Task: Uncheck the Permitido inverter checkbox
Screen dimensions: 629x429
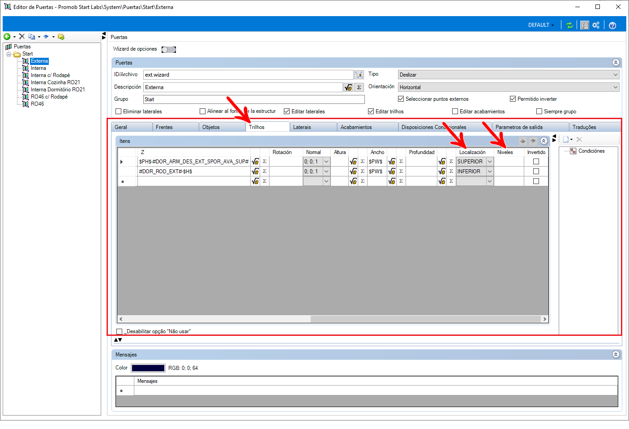Action: pyautogui.click(x=513, y=99)
